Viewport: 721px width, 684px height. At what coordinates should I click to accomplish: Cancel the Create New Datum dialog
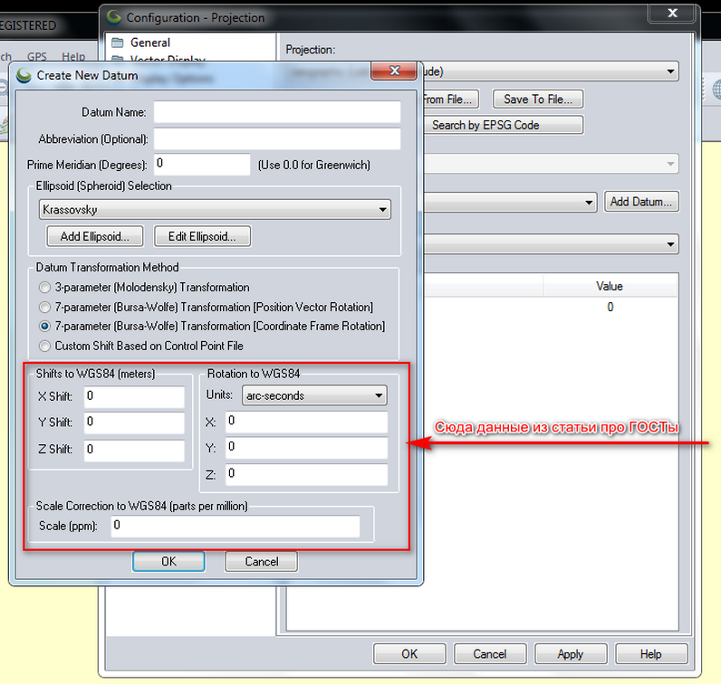(x=261, y=561)
